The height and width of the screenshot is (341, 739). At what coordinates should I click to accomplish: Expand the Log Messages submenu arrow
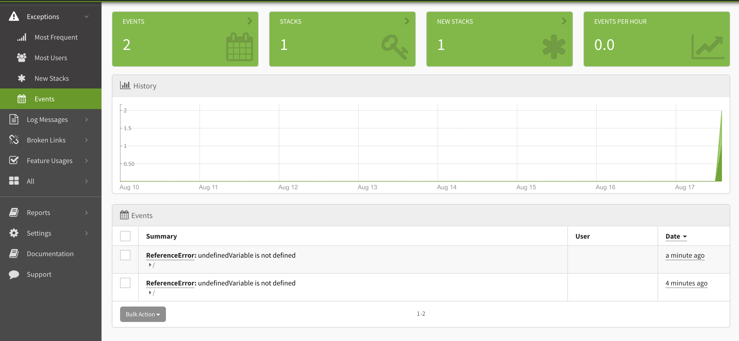[x=86, y=119]
